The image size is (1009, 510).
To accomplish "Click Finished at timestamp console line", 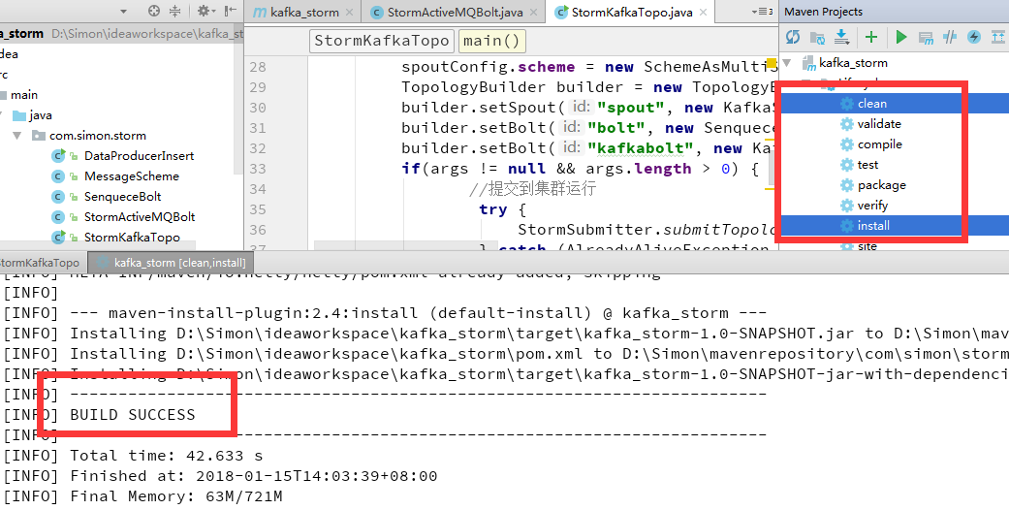I will (x=254, y=476).
